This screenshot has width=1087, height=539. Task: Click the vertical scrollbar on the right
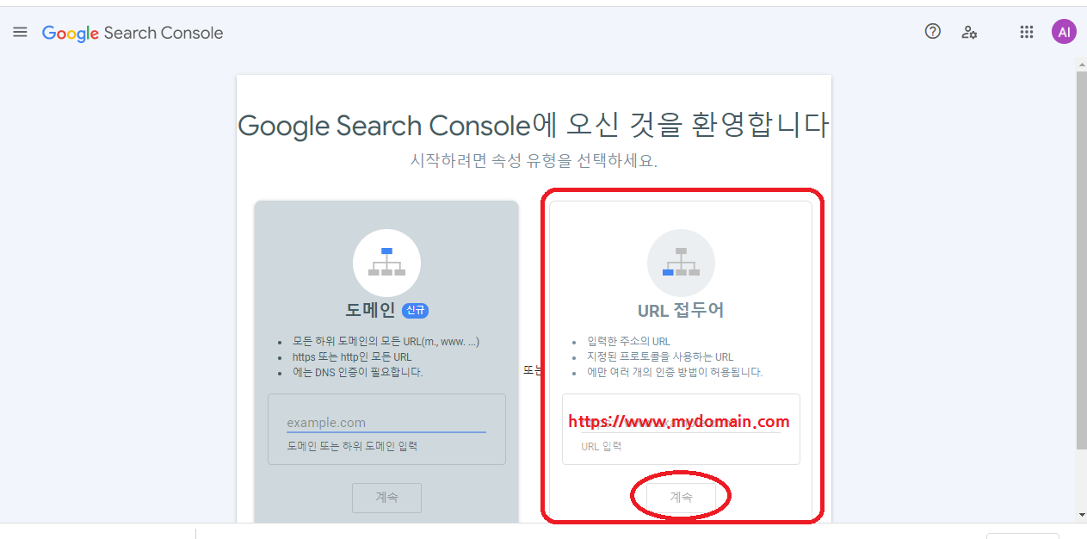1082,260
